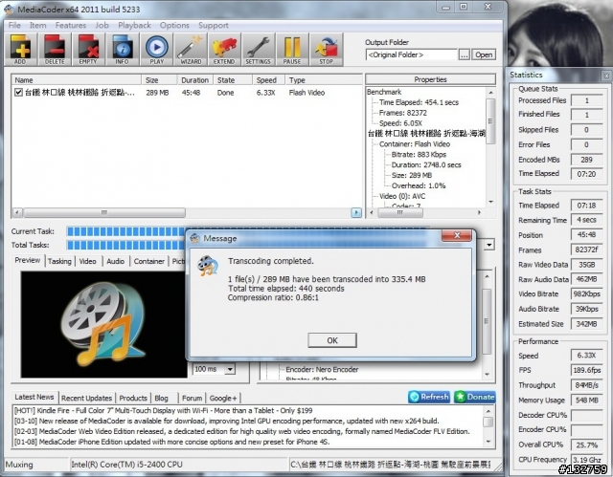Sort by the Duration column header

pyautogui.click(x=194, y=80)
